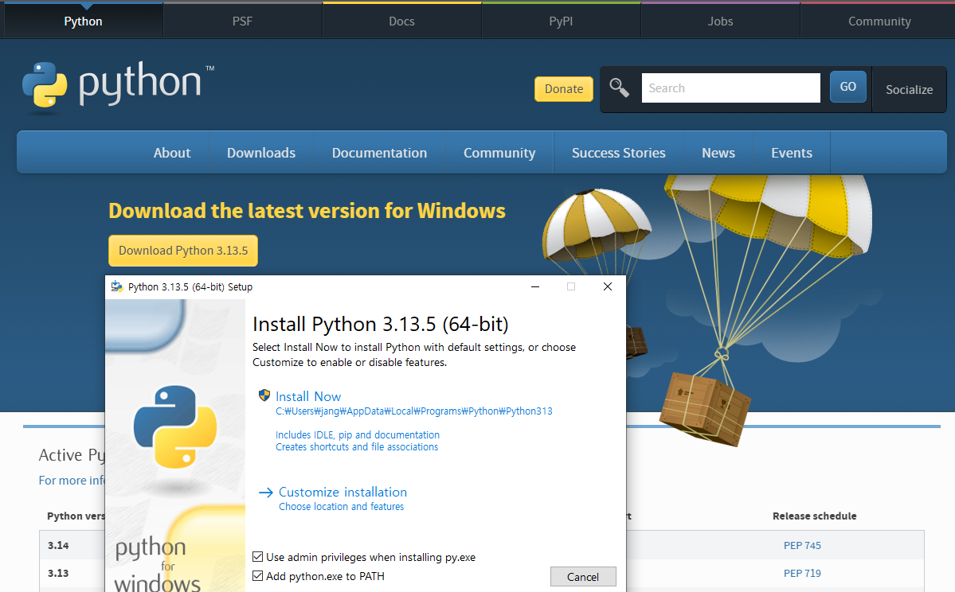Click the arrow icon beside Customize installation
The image size is (955, 592).
pyautogui.click(x=265, y=493)
